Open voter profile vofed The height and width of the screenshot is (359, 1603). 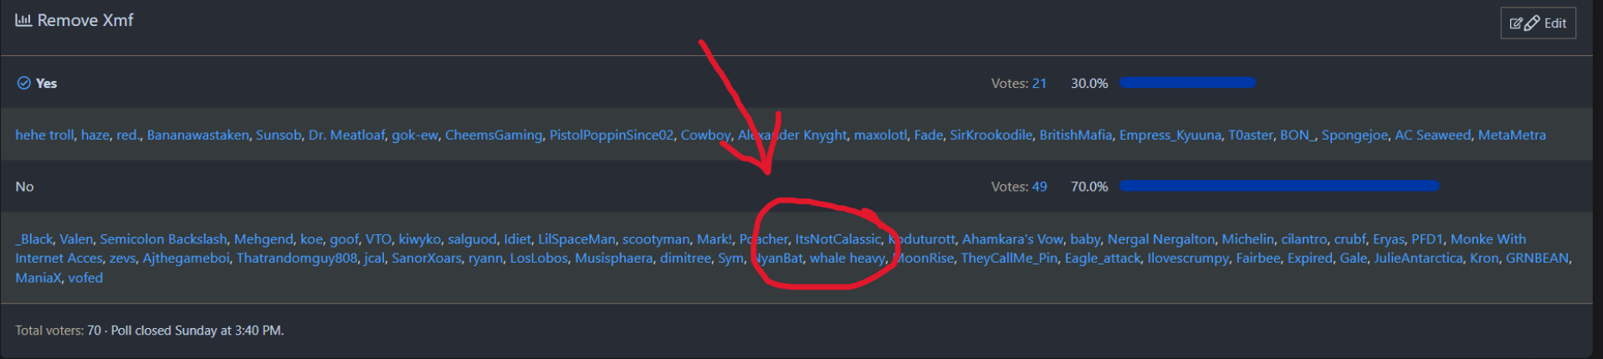tap(85, 278)
